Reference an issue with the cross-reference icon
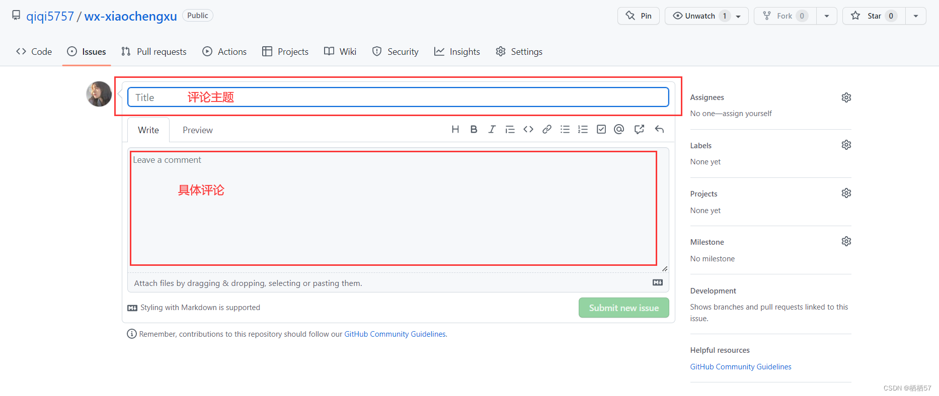The image size is (939, 396). [639, 130]
